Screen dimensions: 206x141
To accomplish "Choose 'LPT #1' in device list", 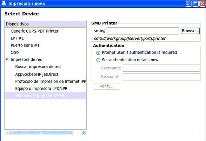I will pos(17,38).
